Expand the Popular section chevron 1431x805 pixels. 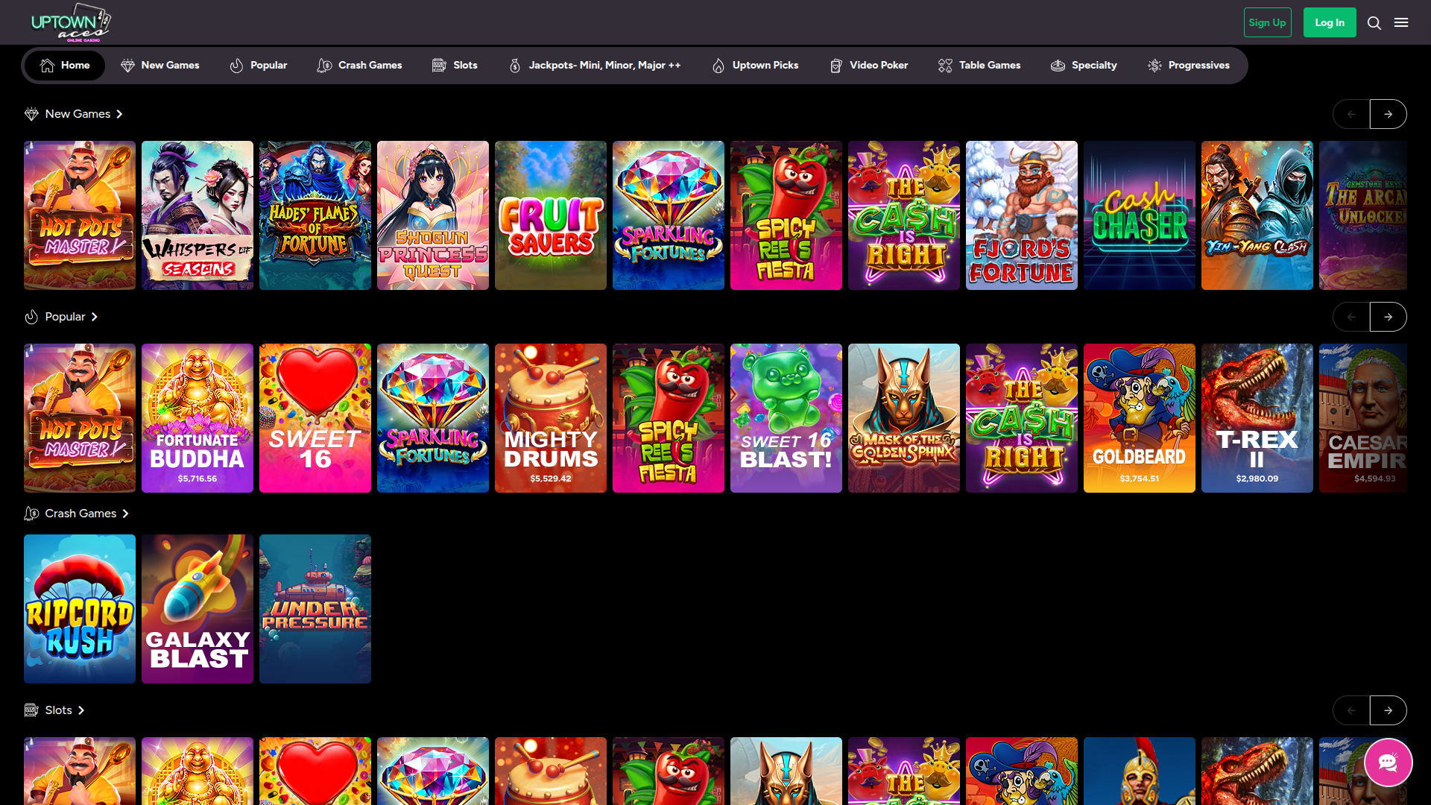[x=94, y=316]
